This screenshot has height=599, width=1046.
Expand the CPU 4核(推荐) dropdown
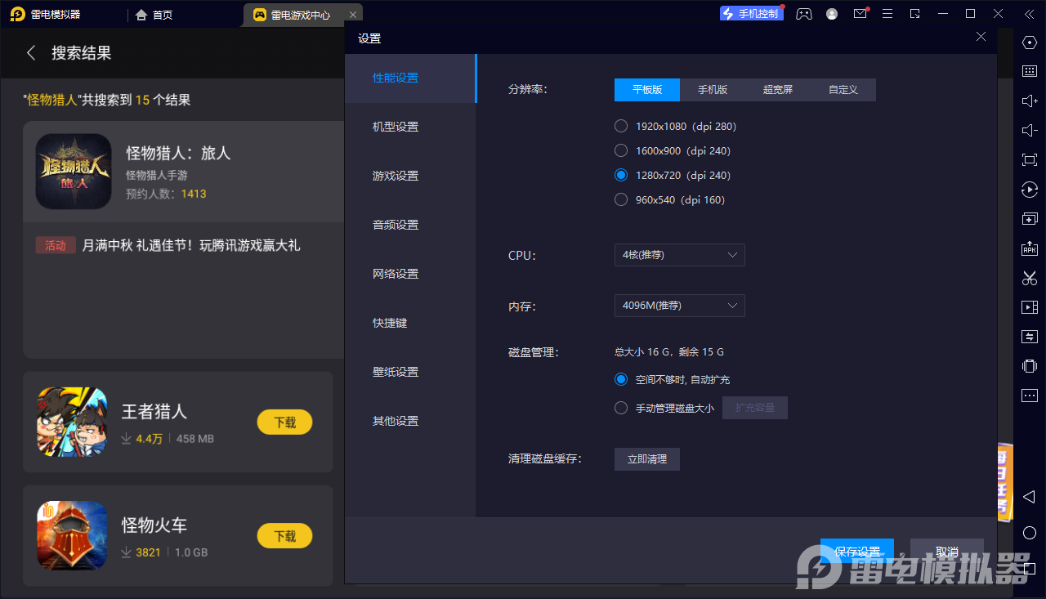(x=679, y=255)
